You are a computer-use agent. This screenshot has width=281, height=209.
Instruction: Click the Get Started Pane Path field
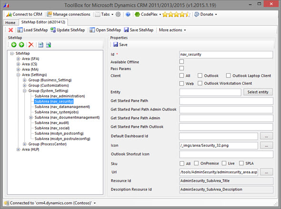tap(226, 101)
